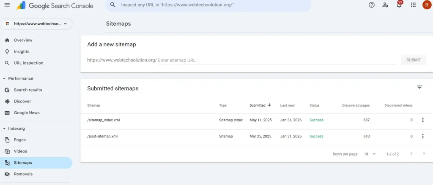Screen dimensions: 433x185
Task: Open user and permissions settings icon
Action: [x=385, y=5]
